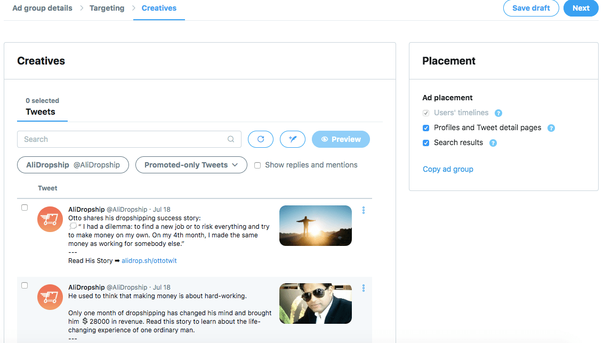This screenshot has height=343, width=612.
Task: Open the options menu on Otto's success story Tweet
Action: pos(363,210)
